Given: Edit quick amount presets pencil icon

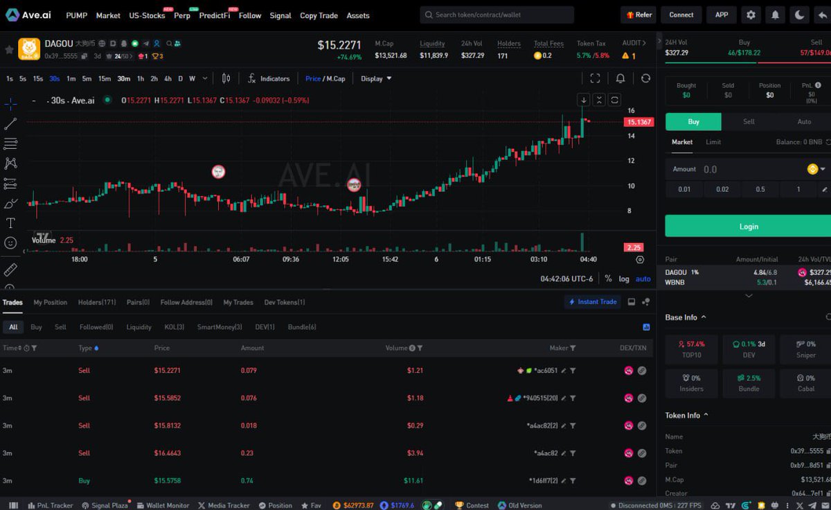Looking at the screenshot, I should click(x=824, y=189).
